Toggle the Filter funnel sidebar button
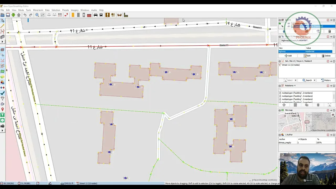This screenshot has height=189, width=336. [x=2, y=99]
